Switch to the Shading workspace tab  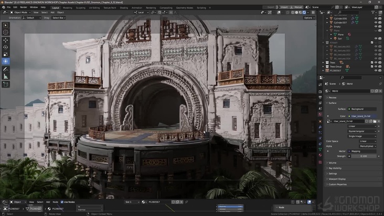coord(124,8)
